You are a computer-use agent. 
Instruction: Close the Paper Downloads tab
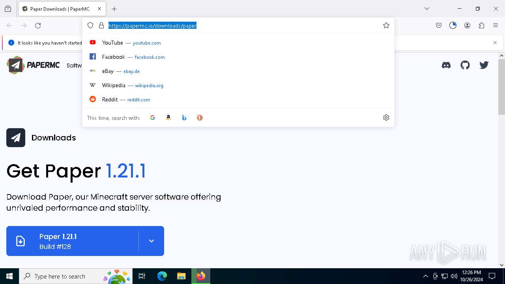[x=99, y=9]
